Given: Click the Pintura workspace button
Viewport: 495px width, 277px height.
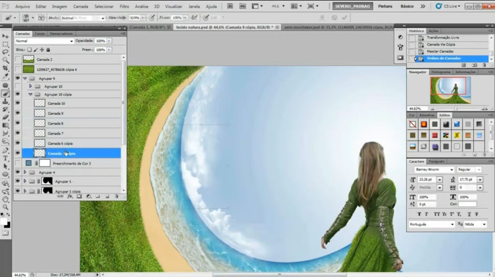Looking at the screenshot, I should click(385, 7).
